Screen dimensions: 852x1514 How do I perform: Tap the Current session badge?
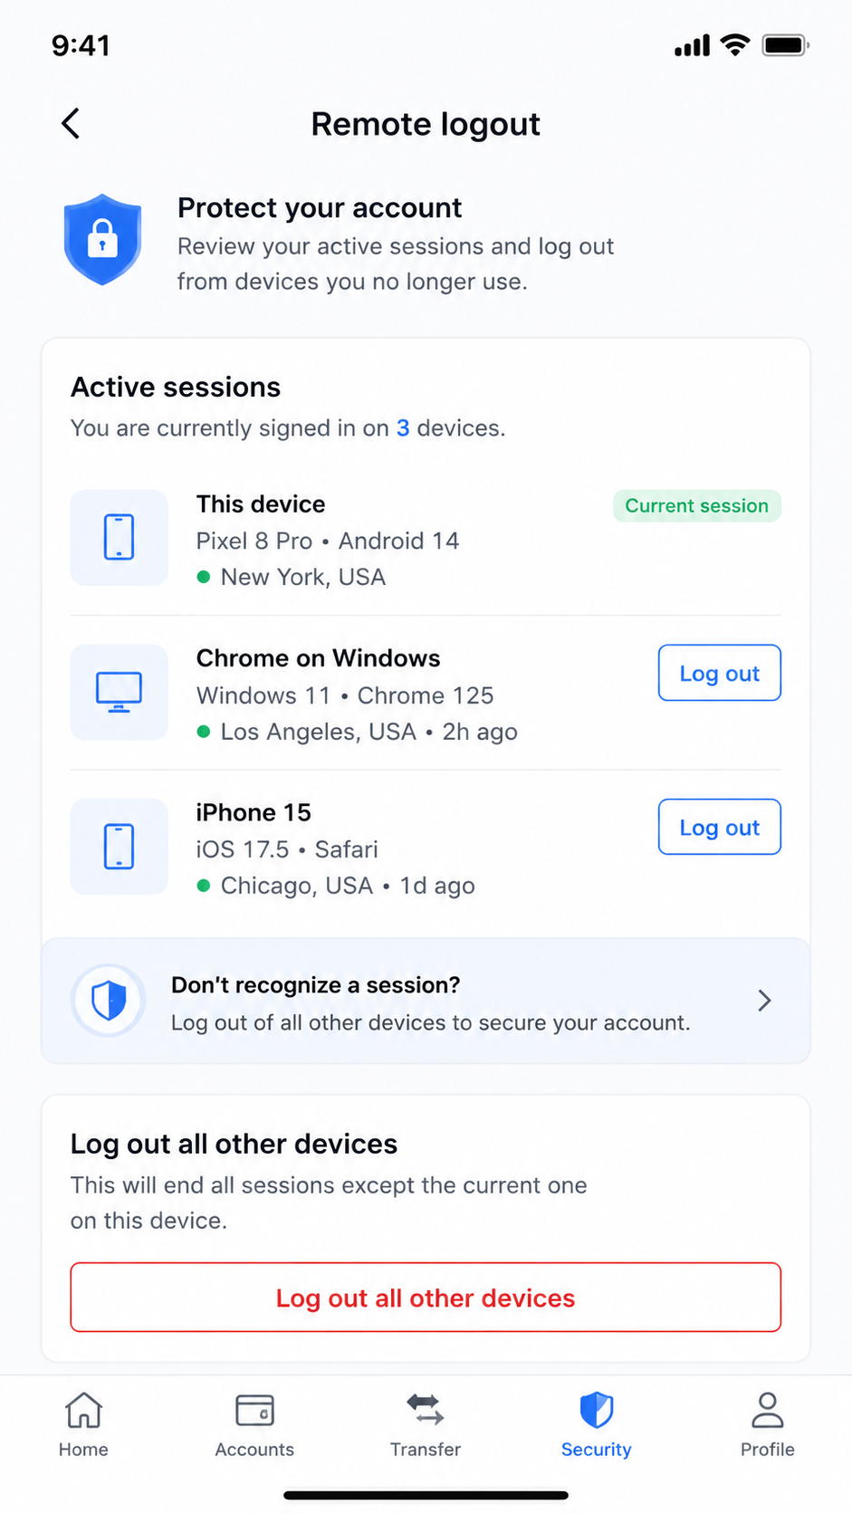696,505
